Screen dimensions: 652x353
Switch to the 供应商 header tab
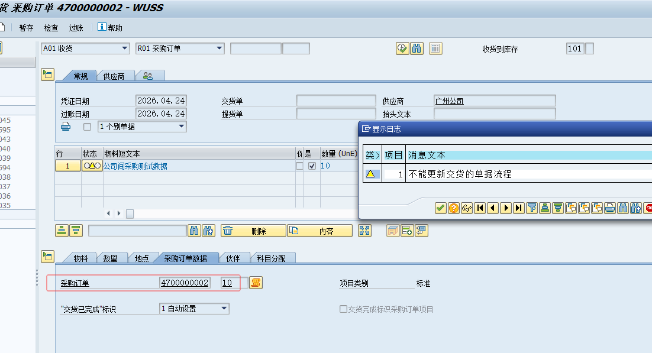click(114, 76)
